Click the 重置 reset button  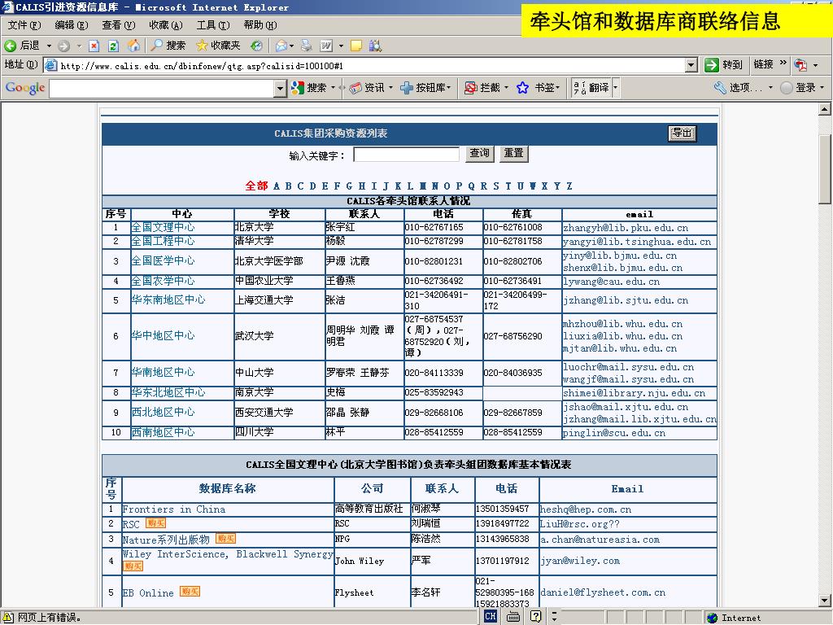pyautogui.click(x=514, y=154)
